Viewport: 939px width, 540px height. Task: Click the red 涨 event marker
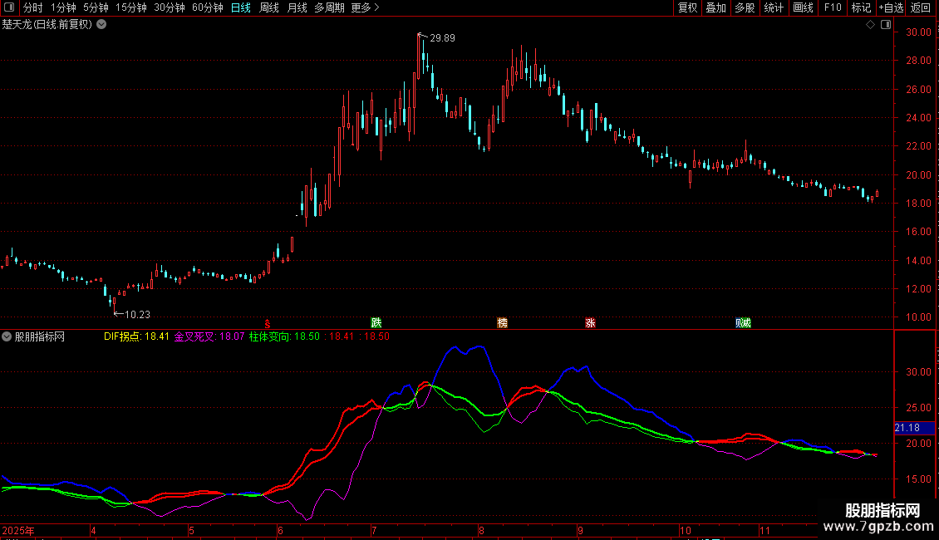point(590,323)
